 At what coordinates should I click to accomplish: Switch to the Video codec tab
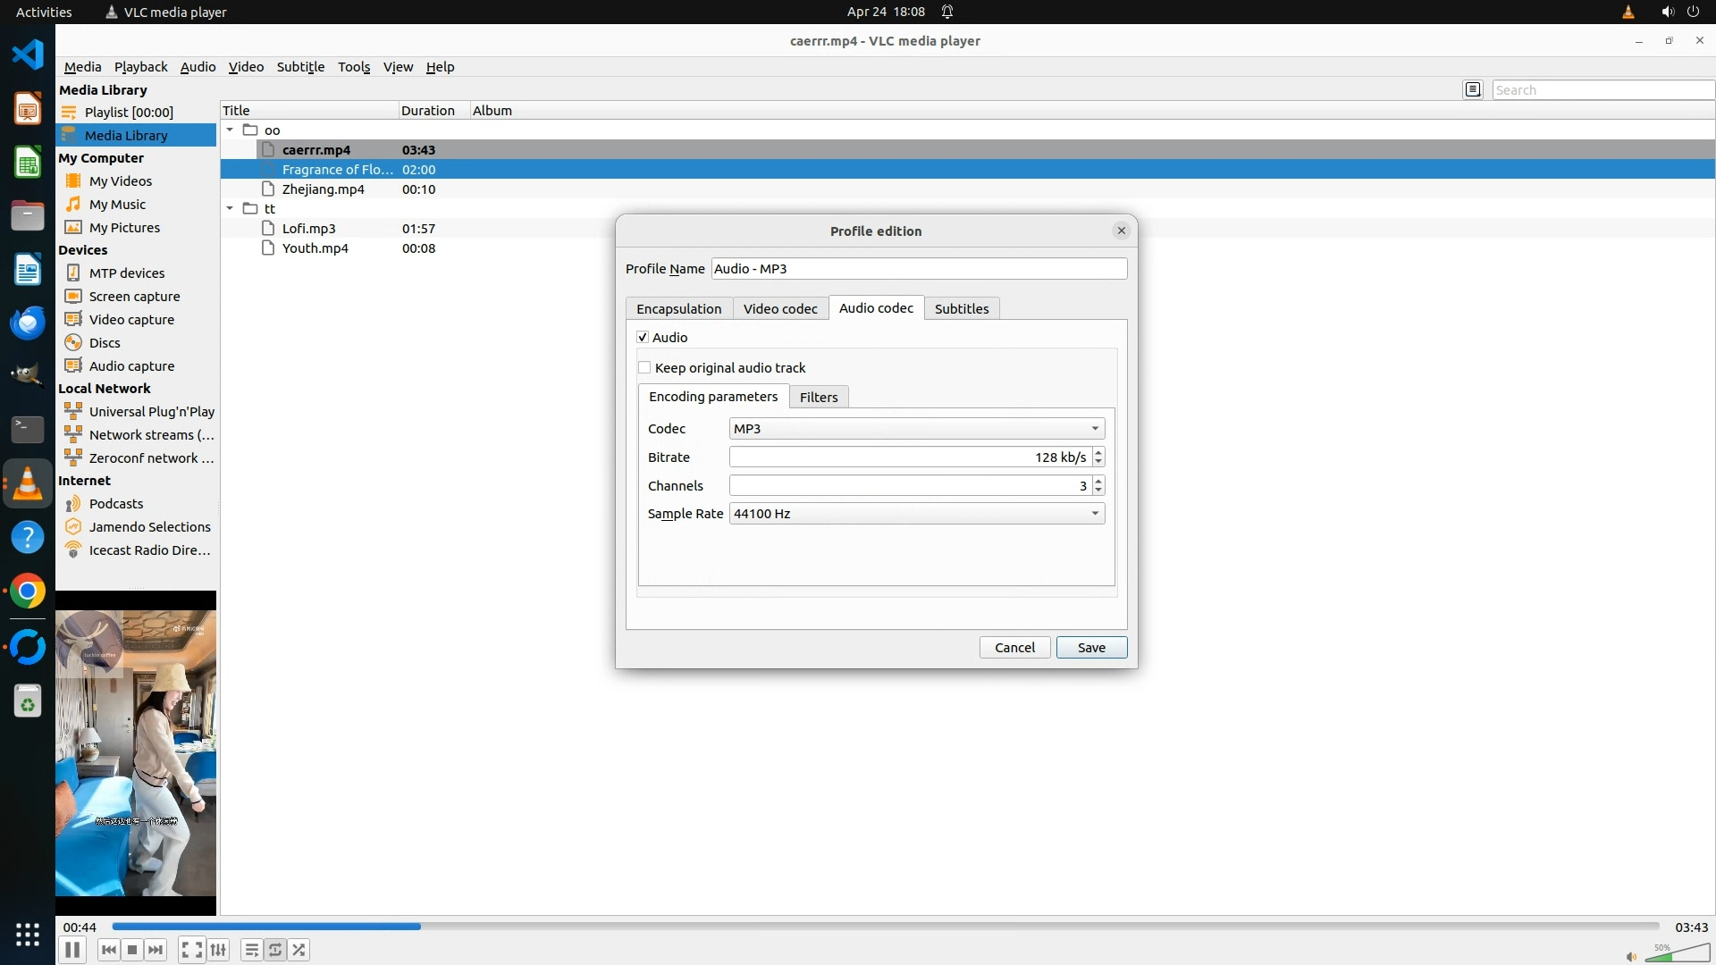779,308
